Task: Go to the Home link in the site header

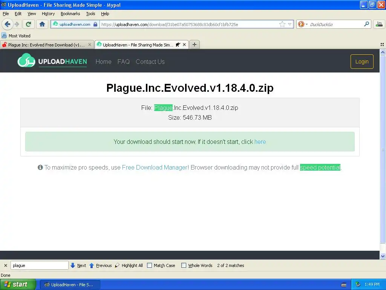Action: [103, 62]
